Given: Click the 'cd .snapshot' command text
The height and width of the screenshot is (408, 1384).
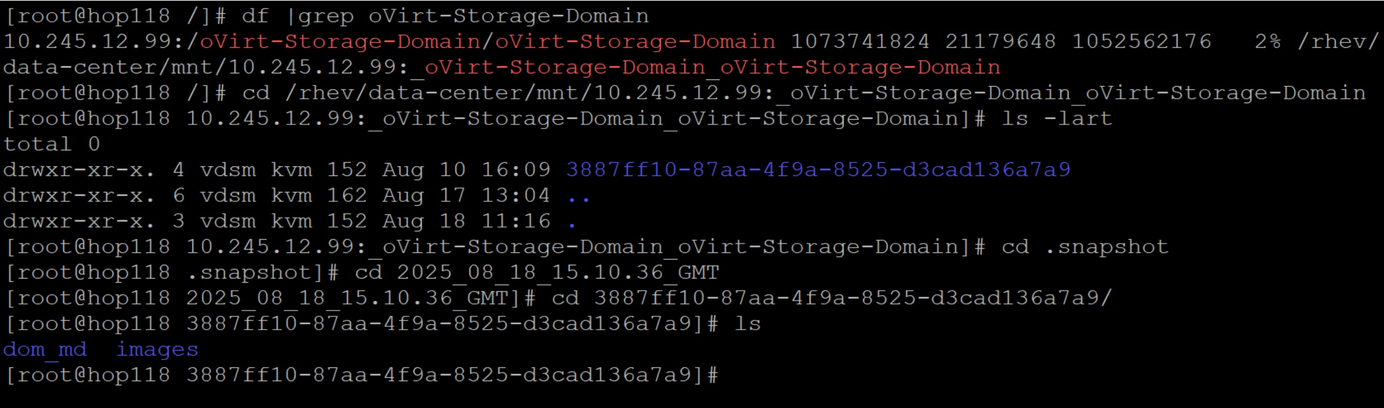Looking at the screenshot, I should point(1085,247).
